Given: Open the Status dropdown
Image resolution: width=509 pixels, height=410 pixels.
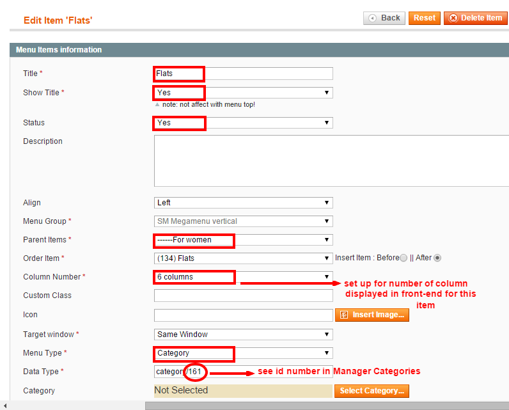Looking at the screenshot, I should click(x=243, y=123).
